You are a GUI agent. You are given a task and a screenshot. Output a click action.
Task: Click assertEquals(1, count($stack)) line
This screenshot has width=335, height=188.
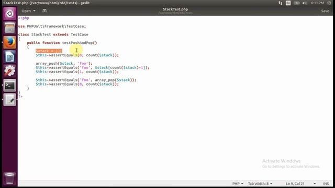click(x=77, y=72)
